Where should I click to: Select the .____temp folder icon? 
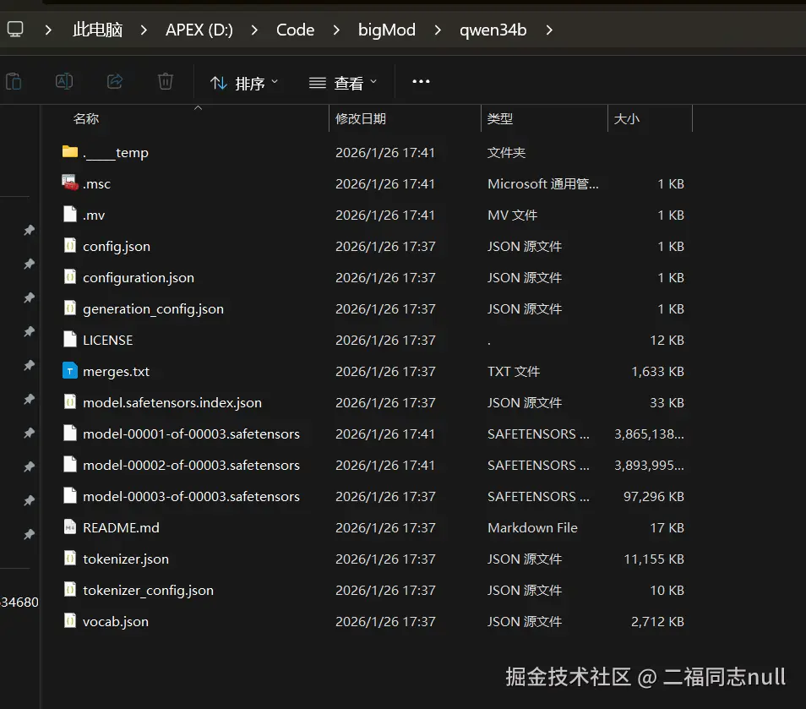click(70, 151)
